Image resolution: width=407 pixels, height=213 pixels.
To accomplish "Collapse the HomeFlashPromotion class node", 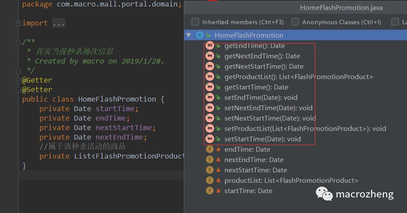I will pyautogui.click(x=189, y=35).
